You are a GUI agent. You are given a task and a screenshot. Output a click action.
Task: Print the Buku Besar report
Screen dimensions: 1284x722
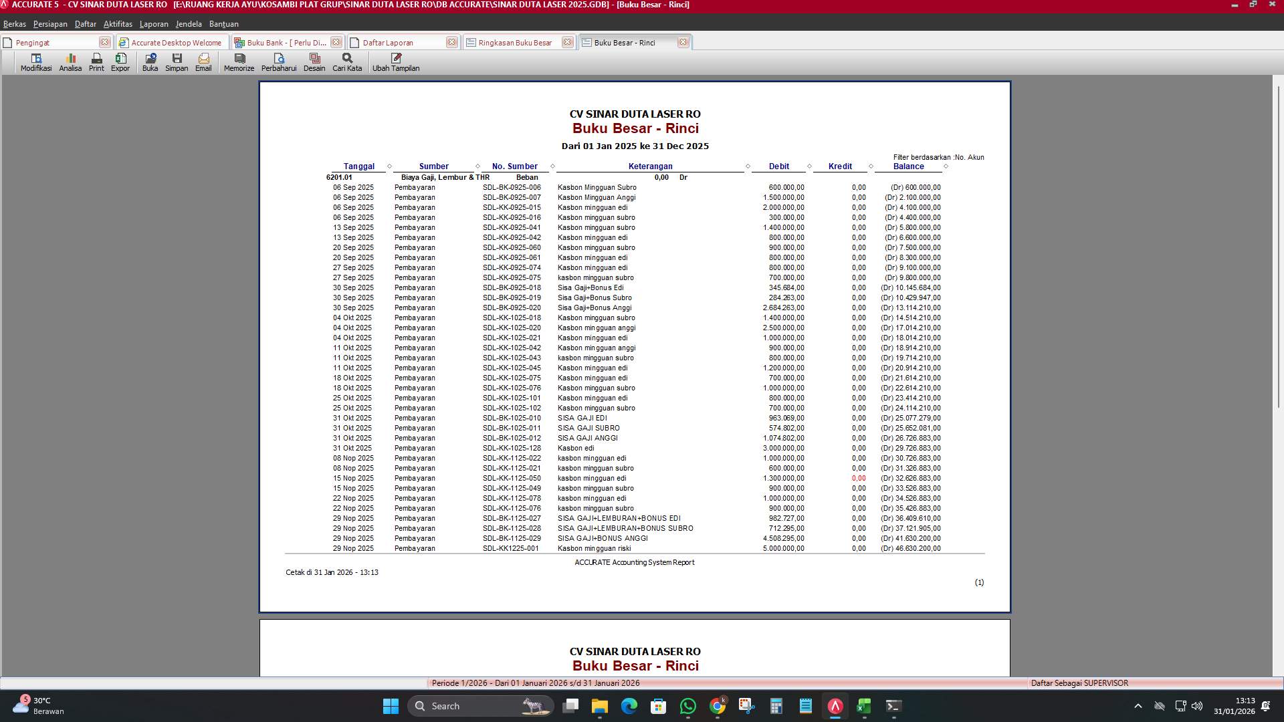(x=96, y=63)
